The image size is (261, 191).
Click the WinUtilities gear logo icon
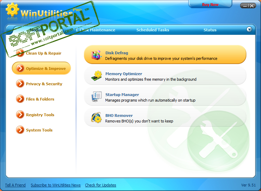(x=12, y=9)
